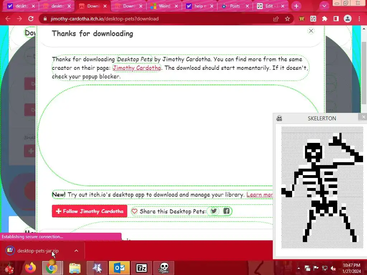Share Desktop Pets on Twitter

click(214, 211)
